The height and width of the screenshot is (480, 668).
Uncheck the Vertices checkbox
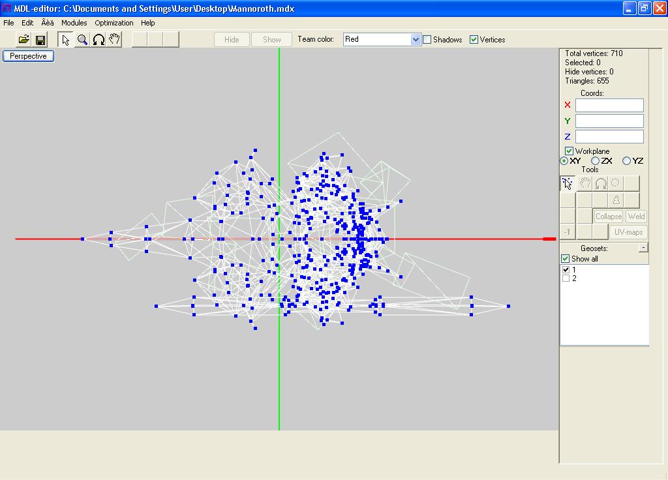474,40
